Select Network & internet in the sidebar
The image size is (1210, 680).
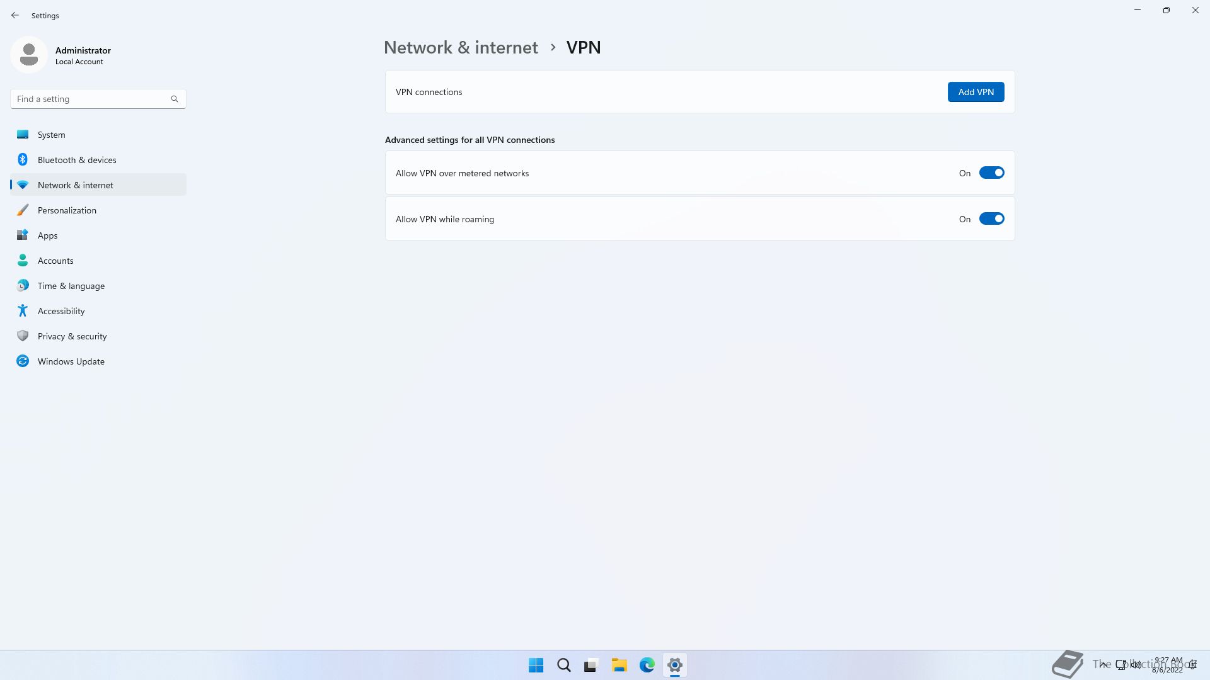click(x=76, y=185)
